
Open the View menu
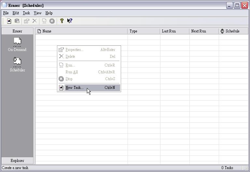(x=37, y=13)
